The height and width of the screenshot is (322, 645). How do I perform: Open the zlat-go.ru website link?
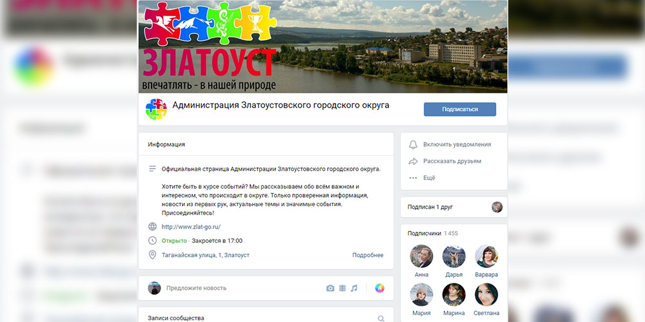click(x=192, y=227)
